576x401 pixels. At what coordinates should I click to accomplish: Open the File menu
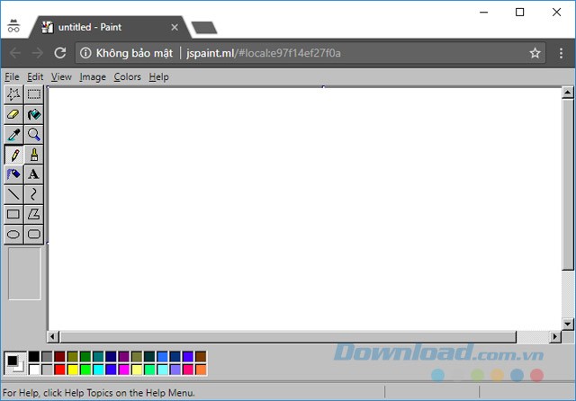click(x=12, y=77)
